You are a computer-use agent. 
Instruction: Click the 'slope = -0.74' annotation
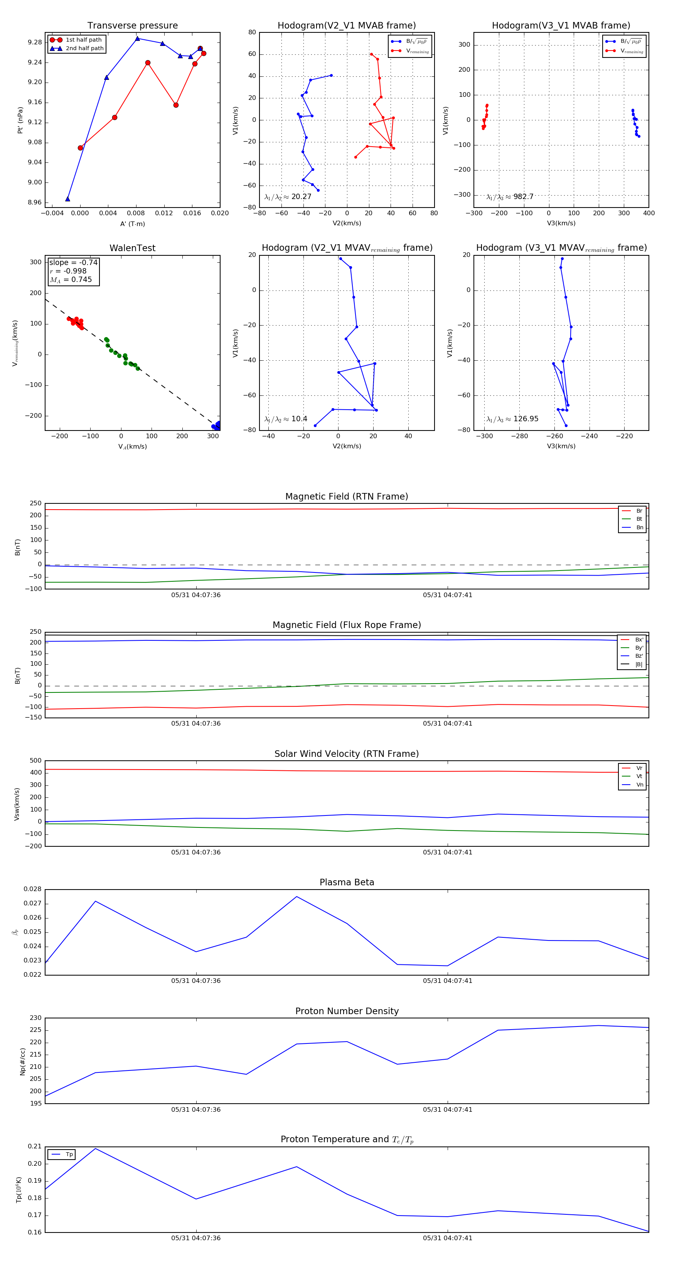coord(73,262)
